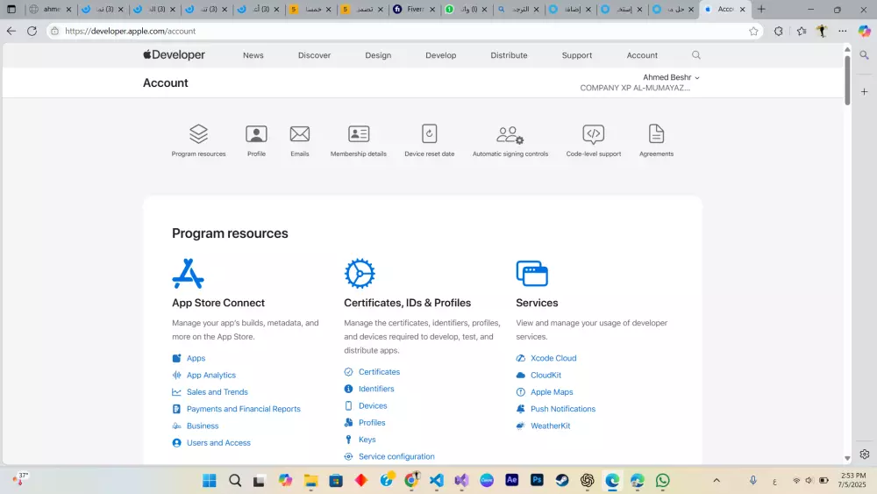The width and height of the screenshot is (877, 494).
Task: Open Program resources icon shortcut
Action: pos(198,133)
